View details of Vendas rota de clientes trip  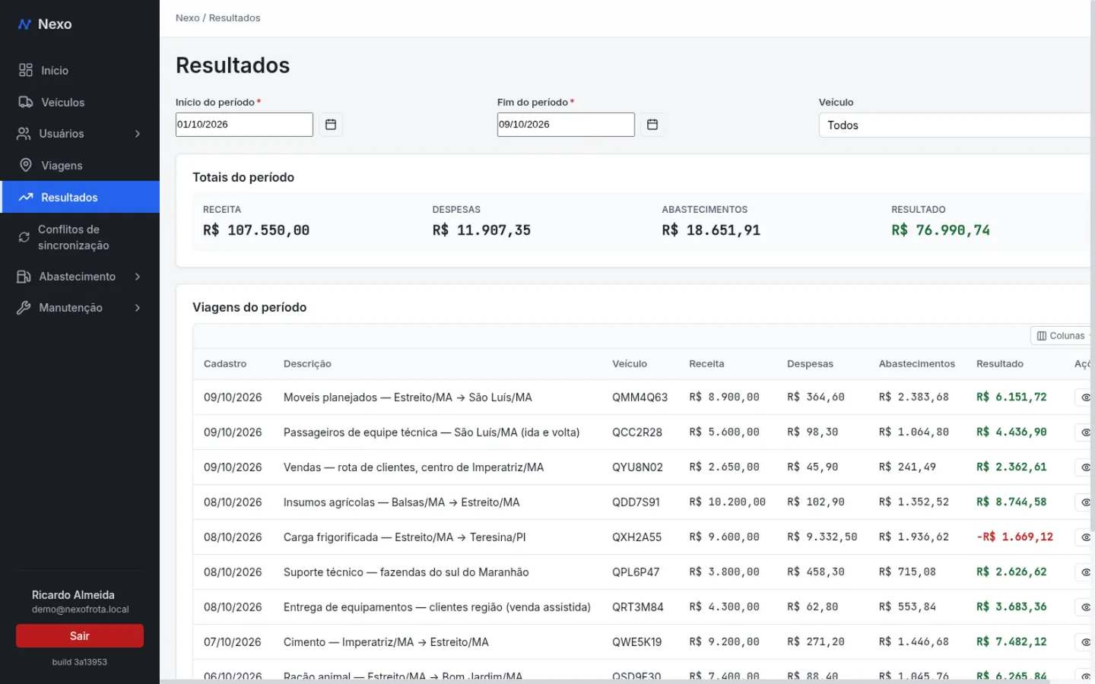click(x=1085, y=467)
